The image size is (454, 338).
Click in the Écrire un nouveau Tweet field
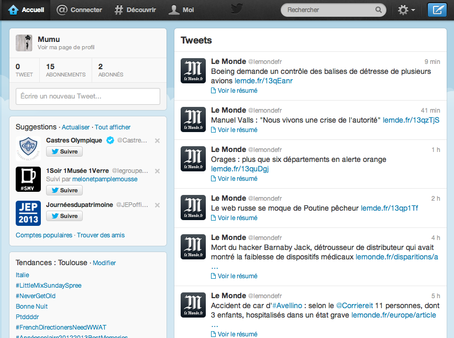point(88,96)
